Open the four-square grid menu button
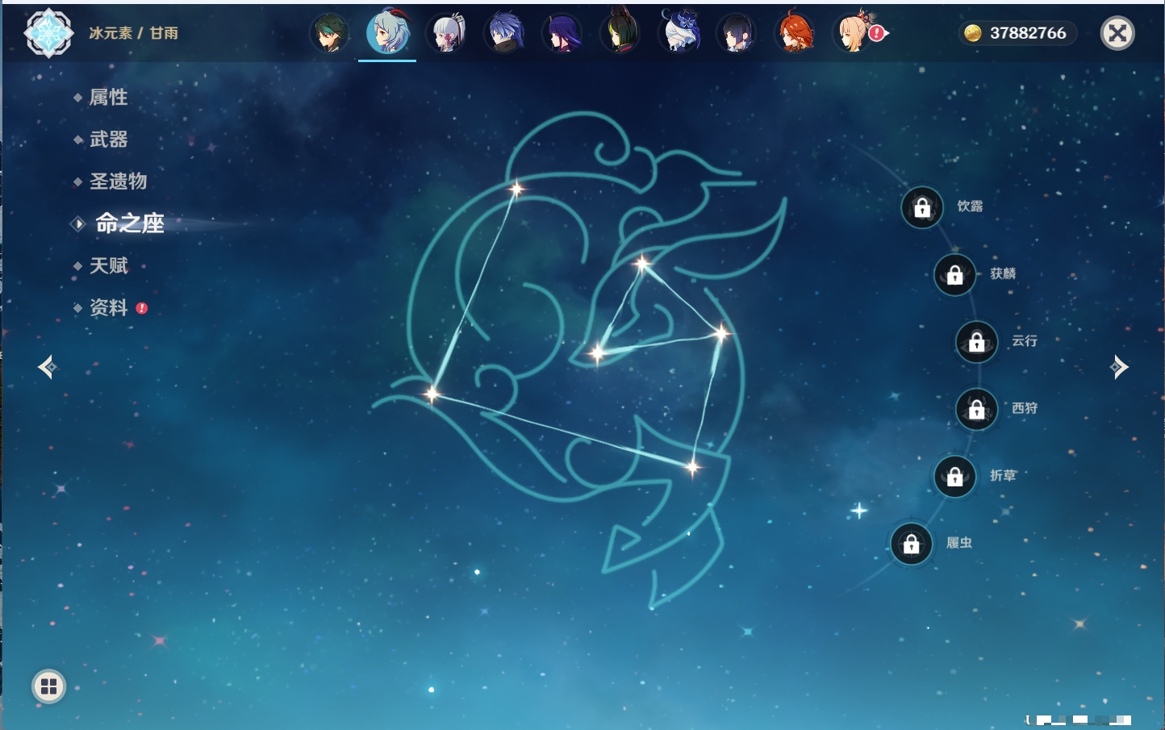 (48, 686)
